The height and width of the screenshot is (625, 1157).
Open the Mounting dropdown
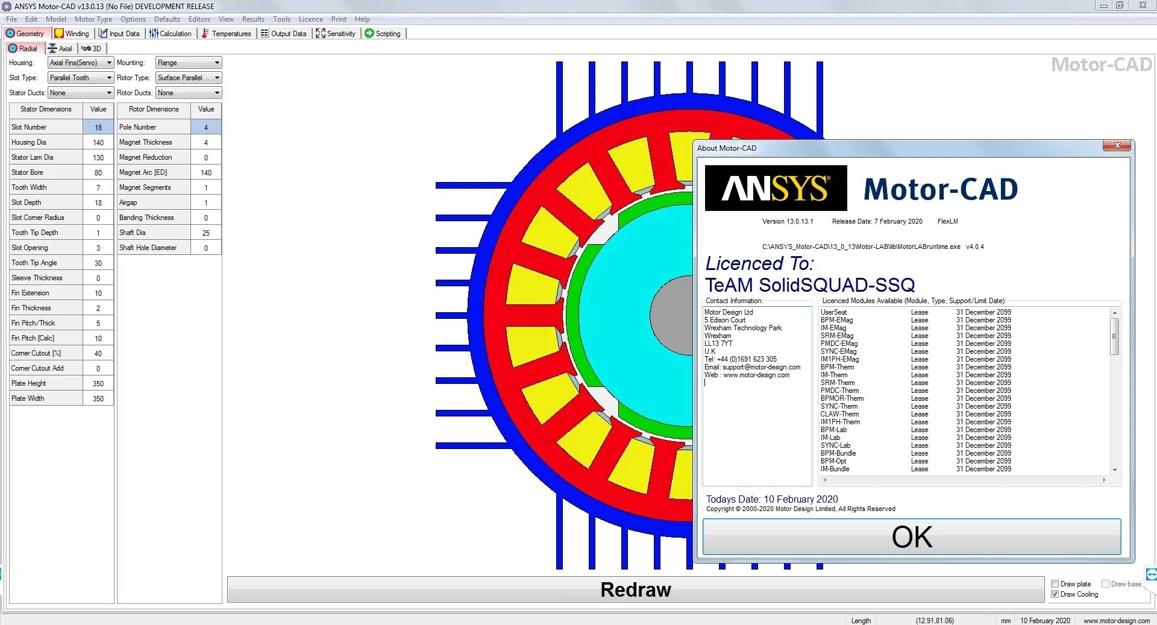(189, 63)
